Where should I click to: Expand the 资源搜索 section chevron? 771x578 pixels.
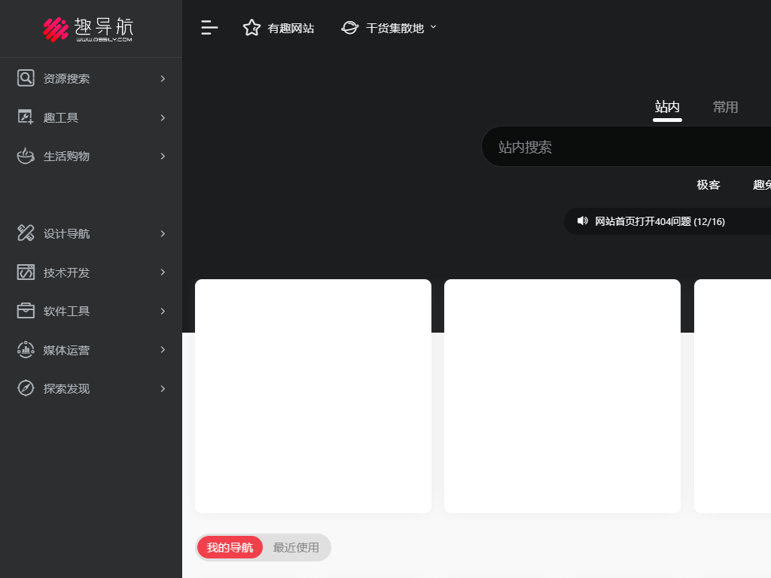pyautogui.click(x=163, y=78)
